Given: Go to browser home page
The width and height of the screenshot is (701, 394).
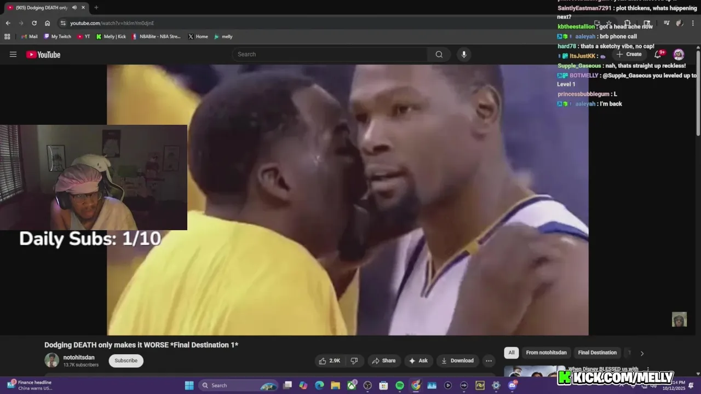Looking at the screenshot, I should click(x=47, y=23).
